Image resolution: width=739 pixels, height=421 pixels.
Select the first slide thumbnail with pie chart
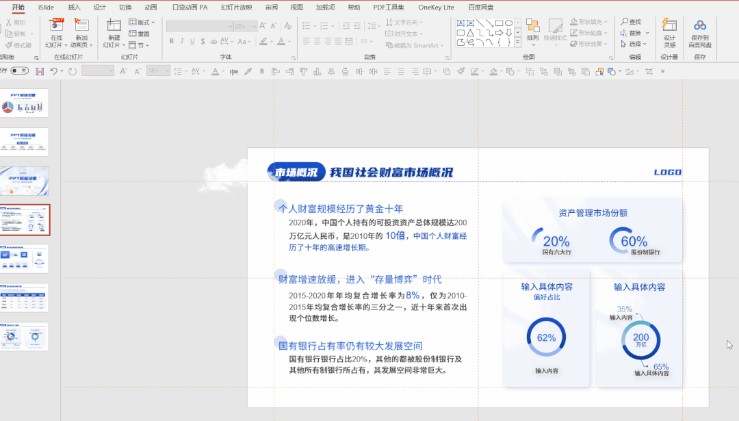tap(24, 103)
